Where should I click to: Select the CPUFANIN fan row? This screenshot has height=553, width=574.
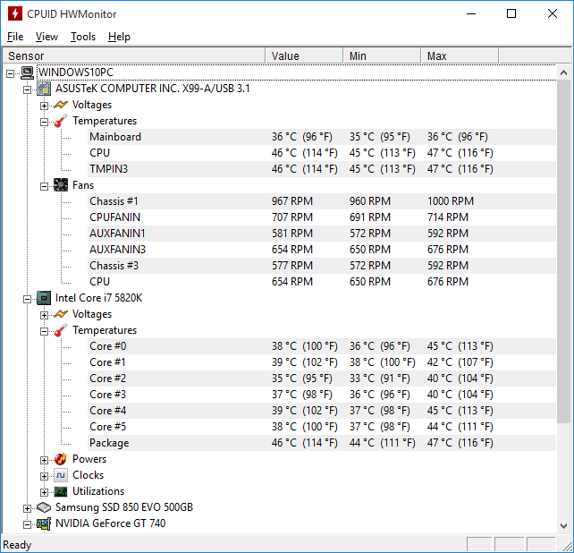[322, 217]
